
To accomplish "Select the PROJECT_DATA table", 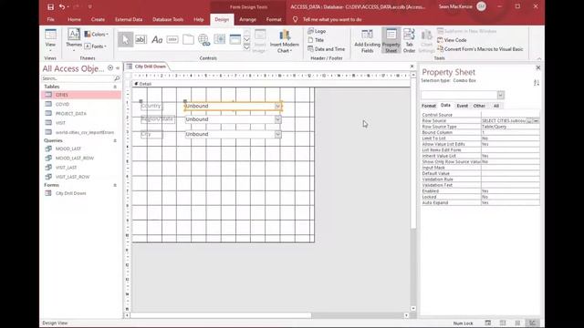I will (x=81, y=113).
